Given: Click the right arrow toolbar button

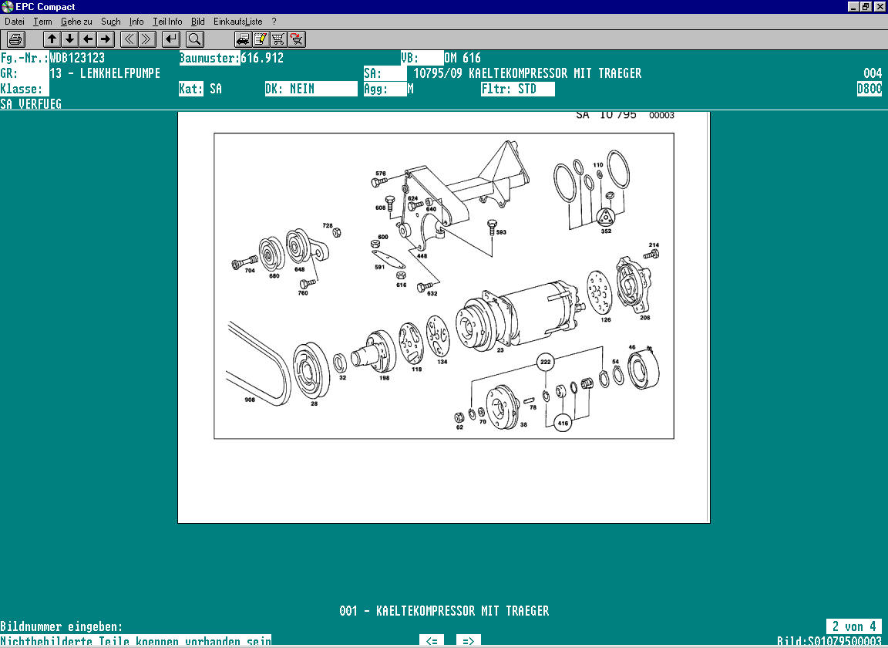Looking at the screenshot, I should pyautogui.click(x=106, y=39).
